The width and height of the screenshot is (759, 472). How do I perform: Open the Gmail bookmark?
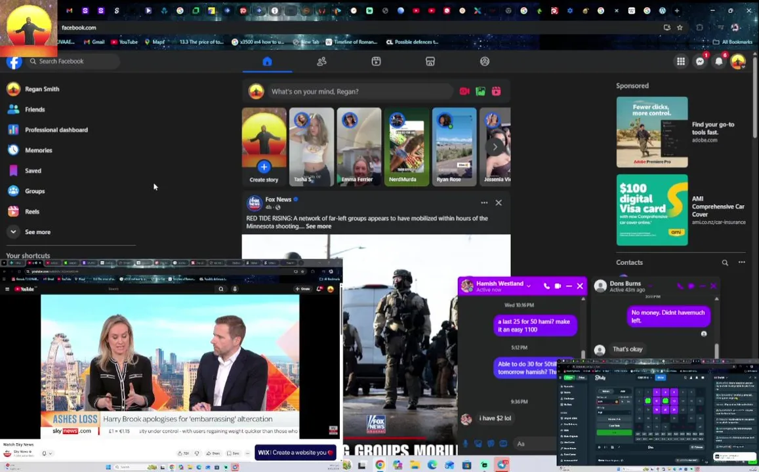pos(94,42)
